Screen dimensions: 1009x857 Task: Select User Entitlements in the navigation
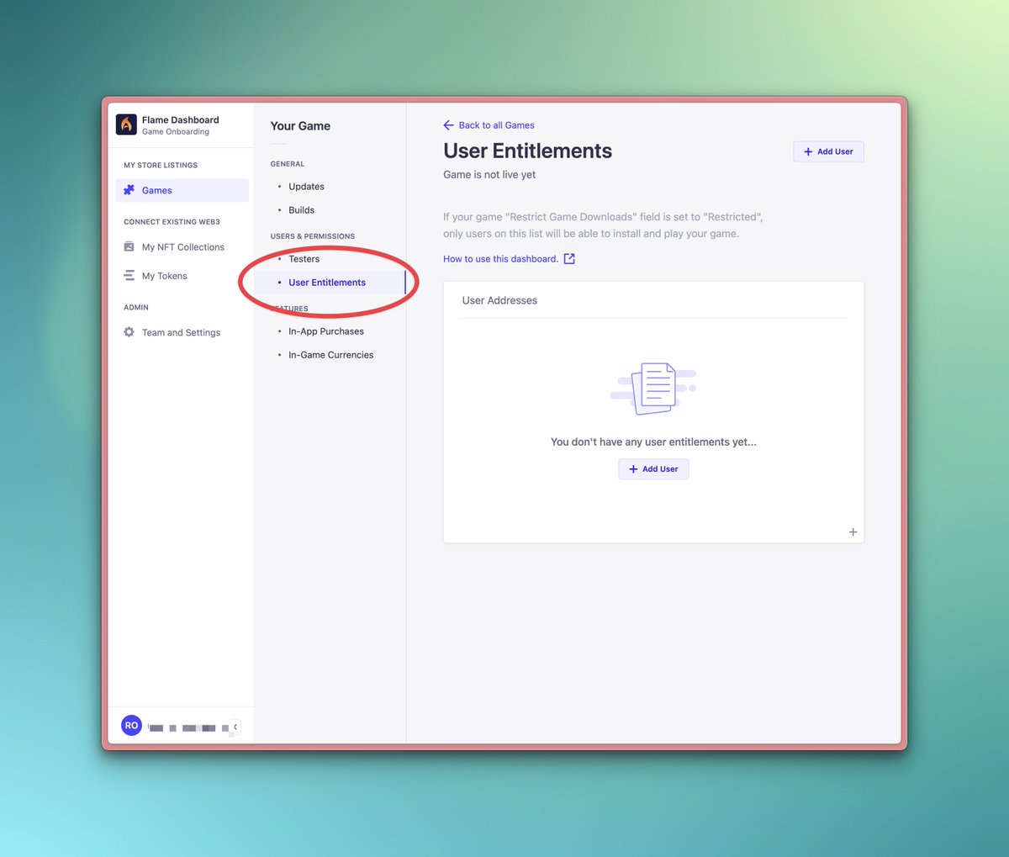326,283
